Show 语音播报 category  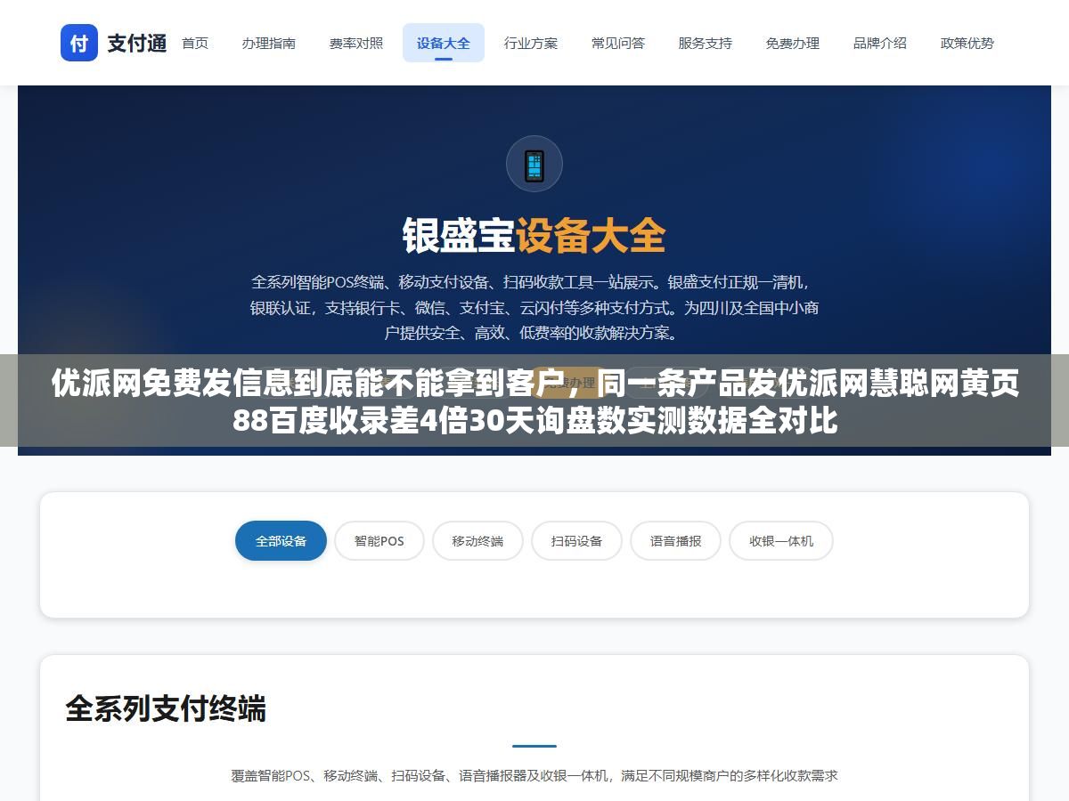pos(675,540)
